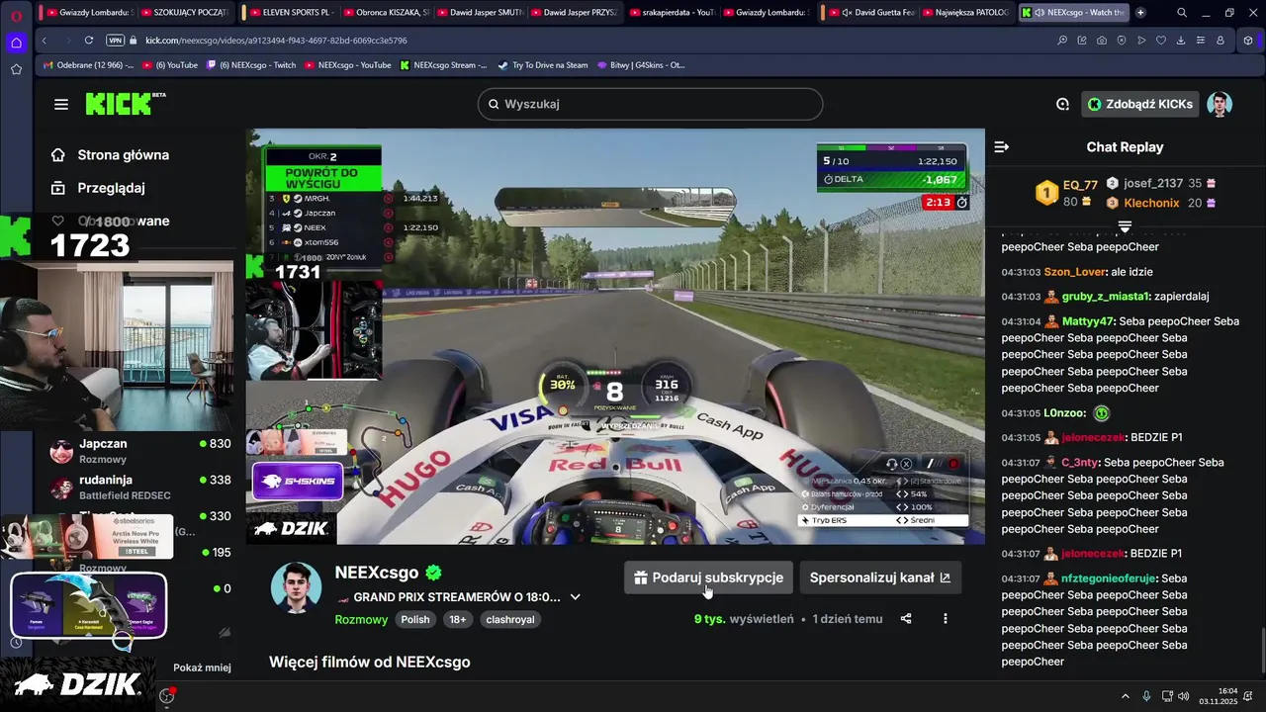Open the NEEXcsgo channel avatar
Screen dimensions: 1266x712
coord(296,587)
